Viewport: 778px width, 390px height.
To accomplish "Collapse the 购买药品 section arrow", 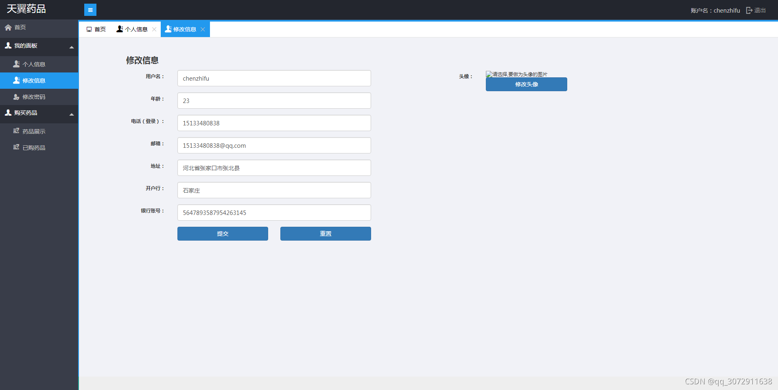I will [72, 114].
